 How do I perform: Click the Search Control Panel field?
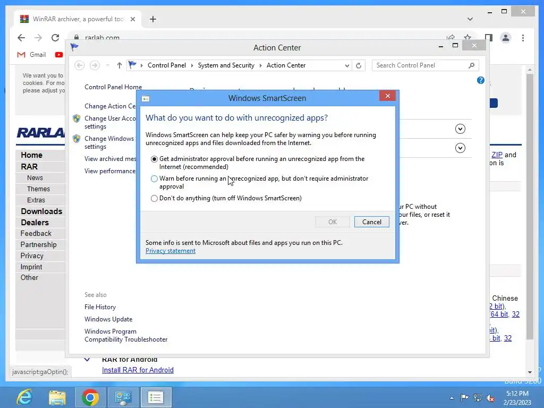pyautogui.click(x=426, y=65)
